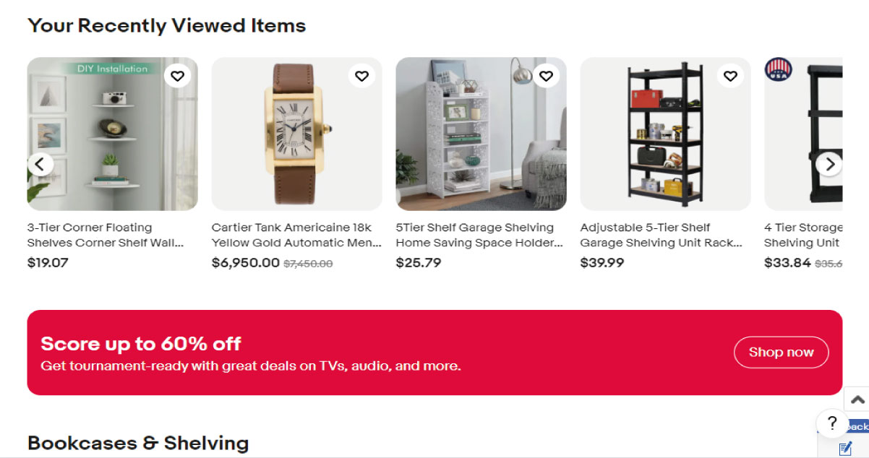Toggle watching the Adjustable 5-Tier Shelf item
This screenshot has height=458, width=869.
(730, 75)
